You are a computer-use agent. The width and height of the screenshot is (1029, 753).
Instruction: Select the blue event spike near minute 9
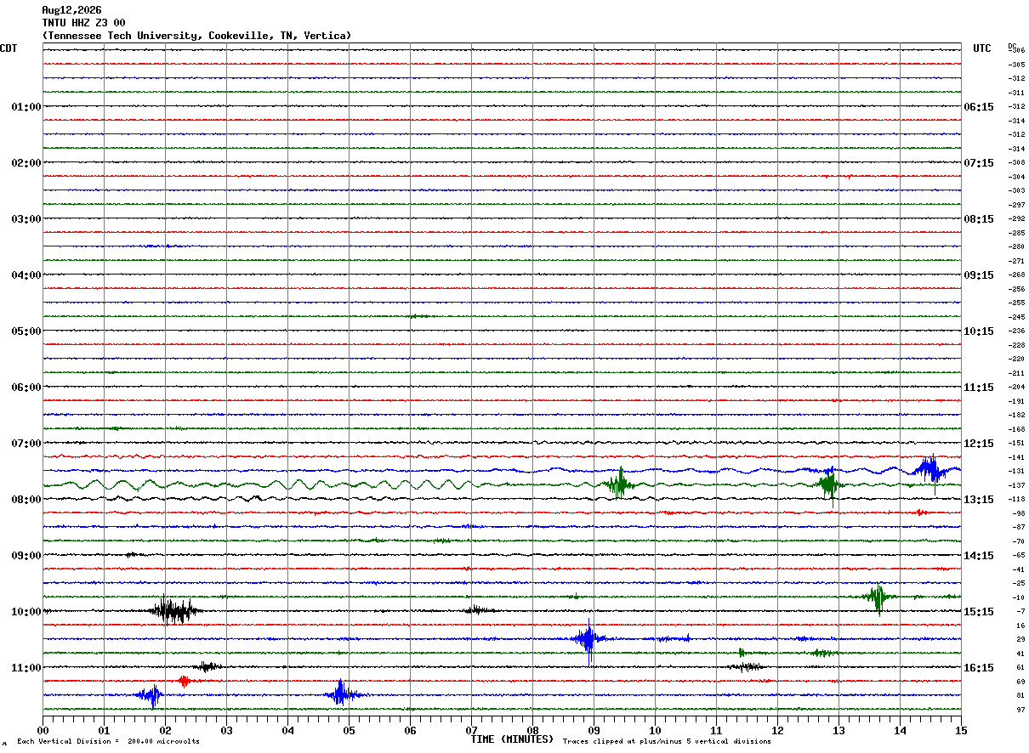click(x=588, y=640)
